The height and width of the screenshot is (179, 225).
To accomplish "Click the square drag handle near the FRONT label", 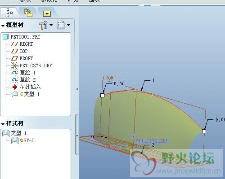I will (x=102, y=95).
